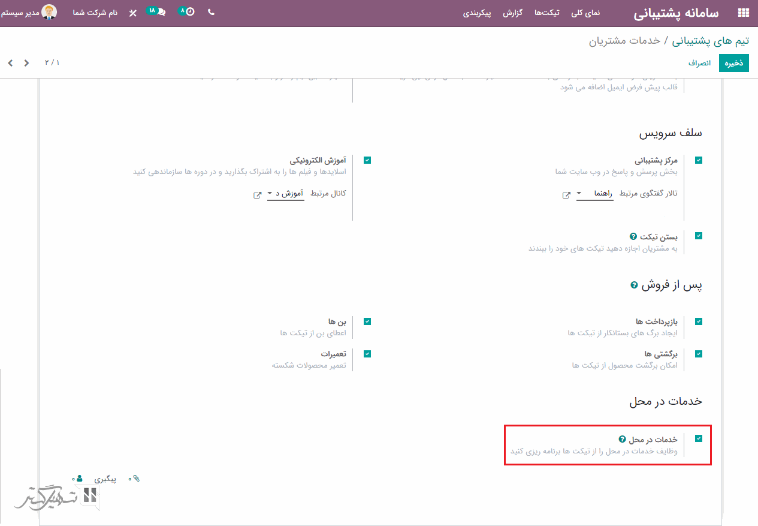The image size is (758, 526).
Task: Expand the کانال مرتبط dropdown
Action: click(x=286, y=194)
